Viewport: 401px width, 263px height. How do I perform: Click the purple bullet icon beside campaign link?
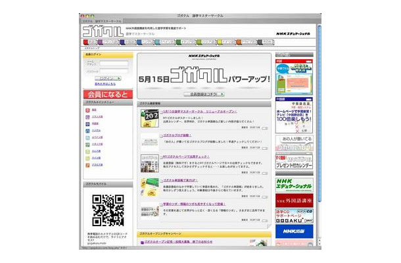pyautogui.click(x=142, y=243)
